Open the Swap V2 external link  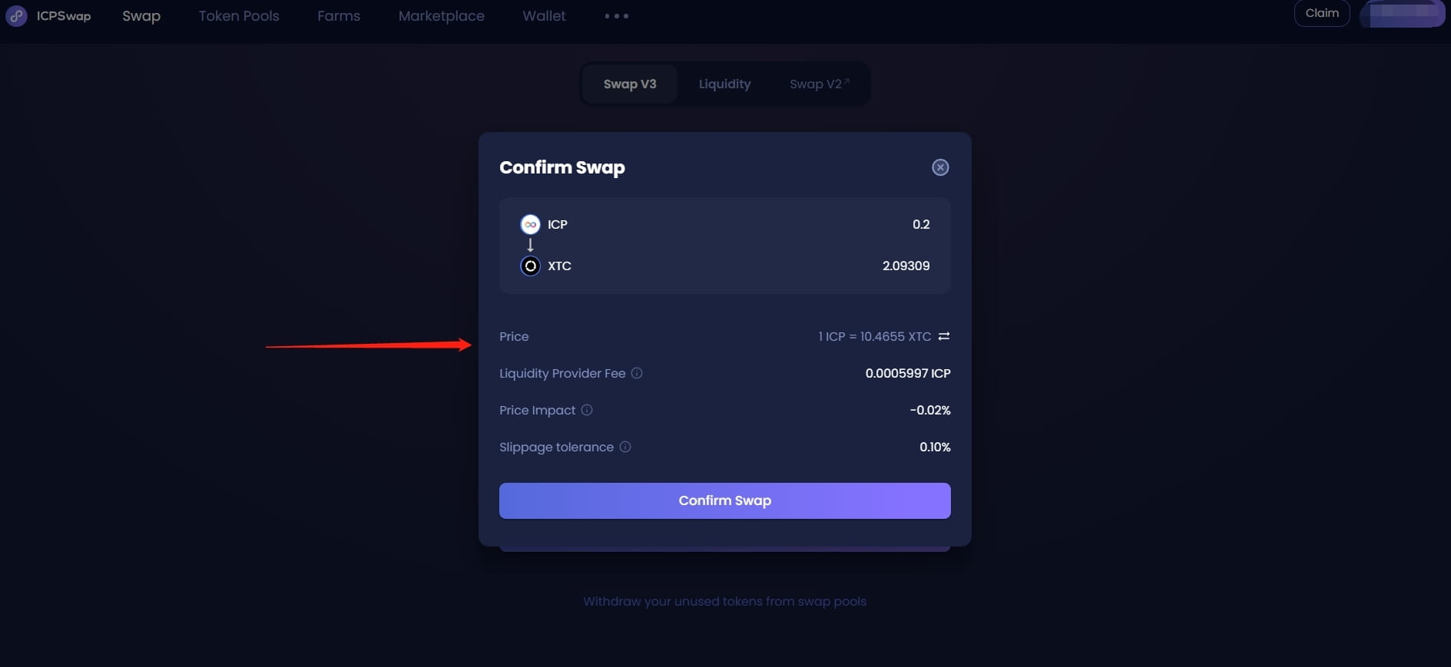tap(819, 84)
